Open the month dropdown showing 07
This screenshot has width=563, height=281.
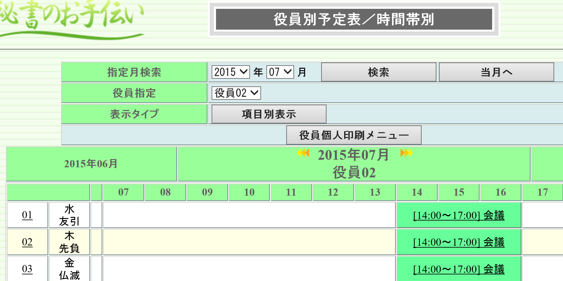280,72
